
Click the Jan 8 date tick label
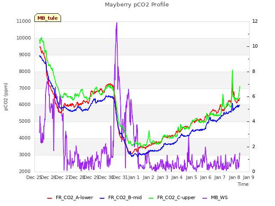click(x=234, y=177)
